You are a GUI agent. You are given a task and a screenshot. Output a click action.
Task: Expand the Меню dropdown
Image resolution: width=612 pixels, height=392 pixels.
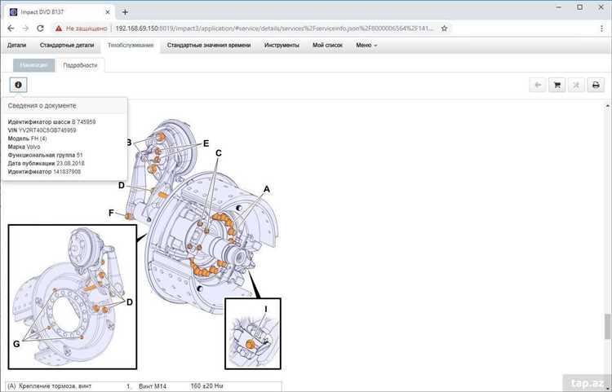point(366,45)
